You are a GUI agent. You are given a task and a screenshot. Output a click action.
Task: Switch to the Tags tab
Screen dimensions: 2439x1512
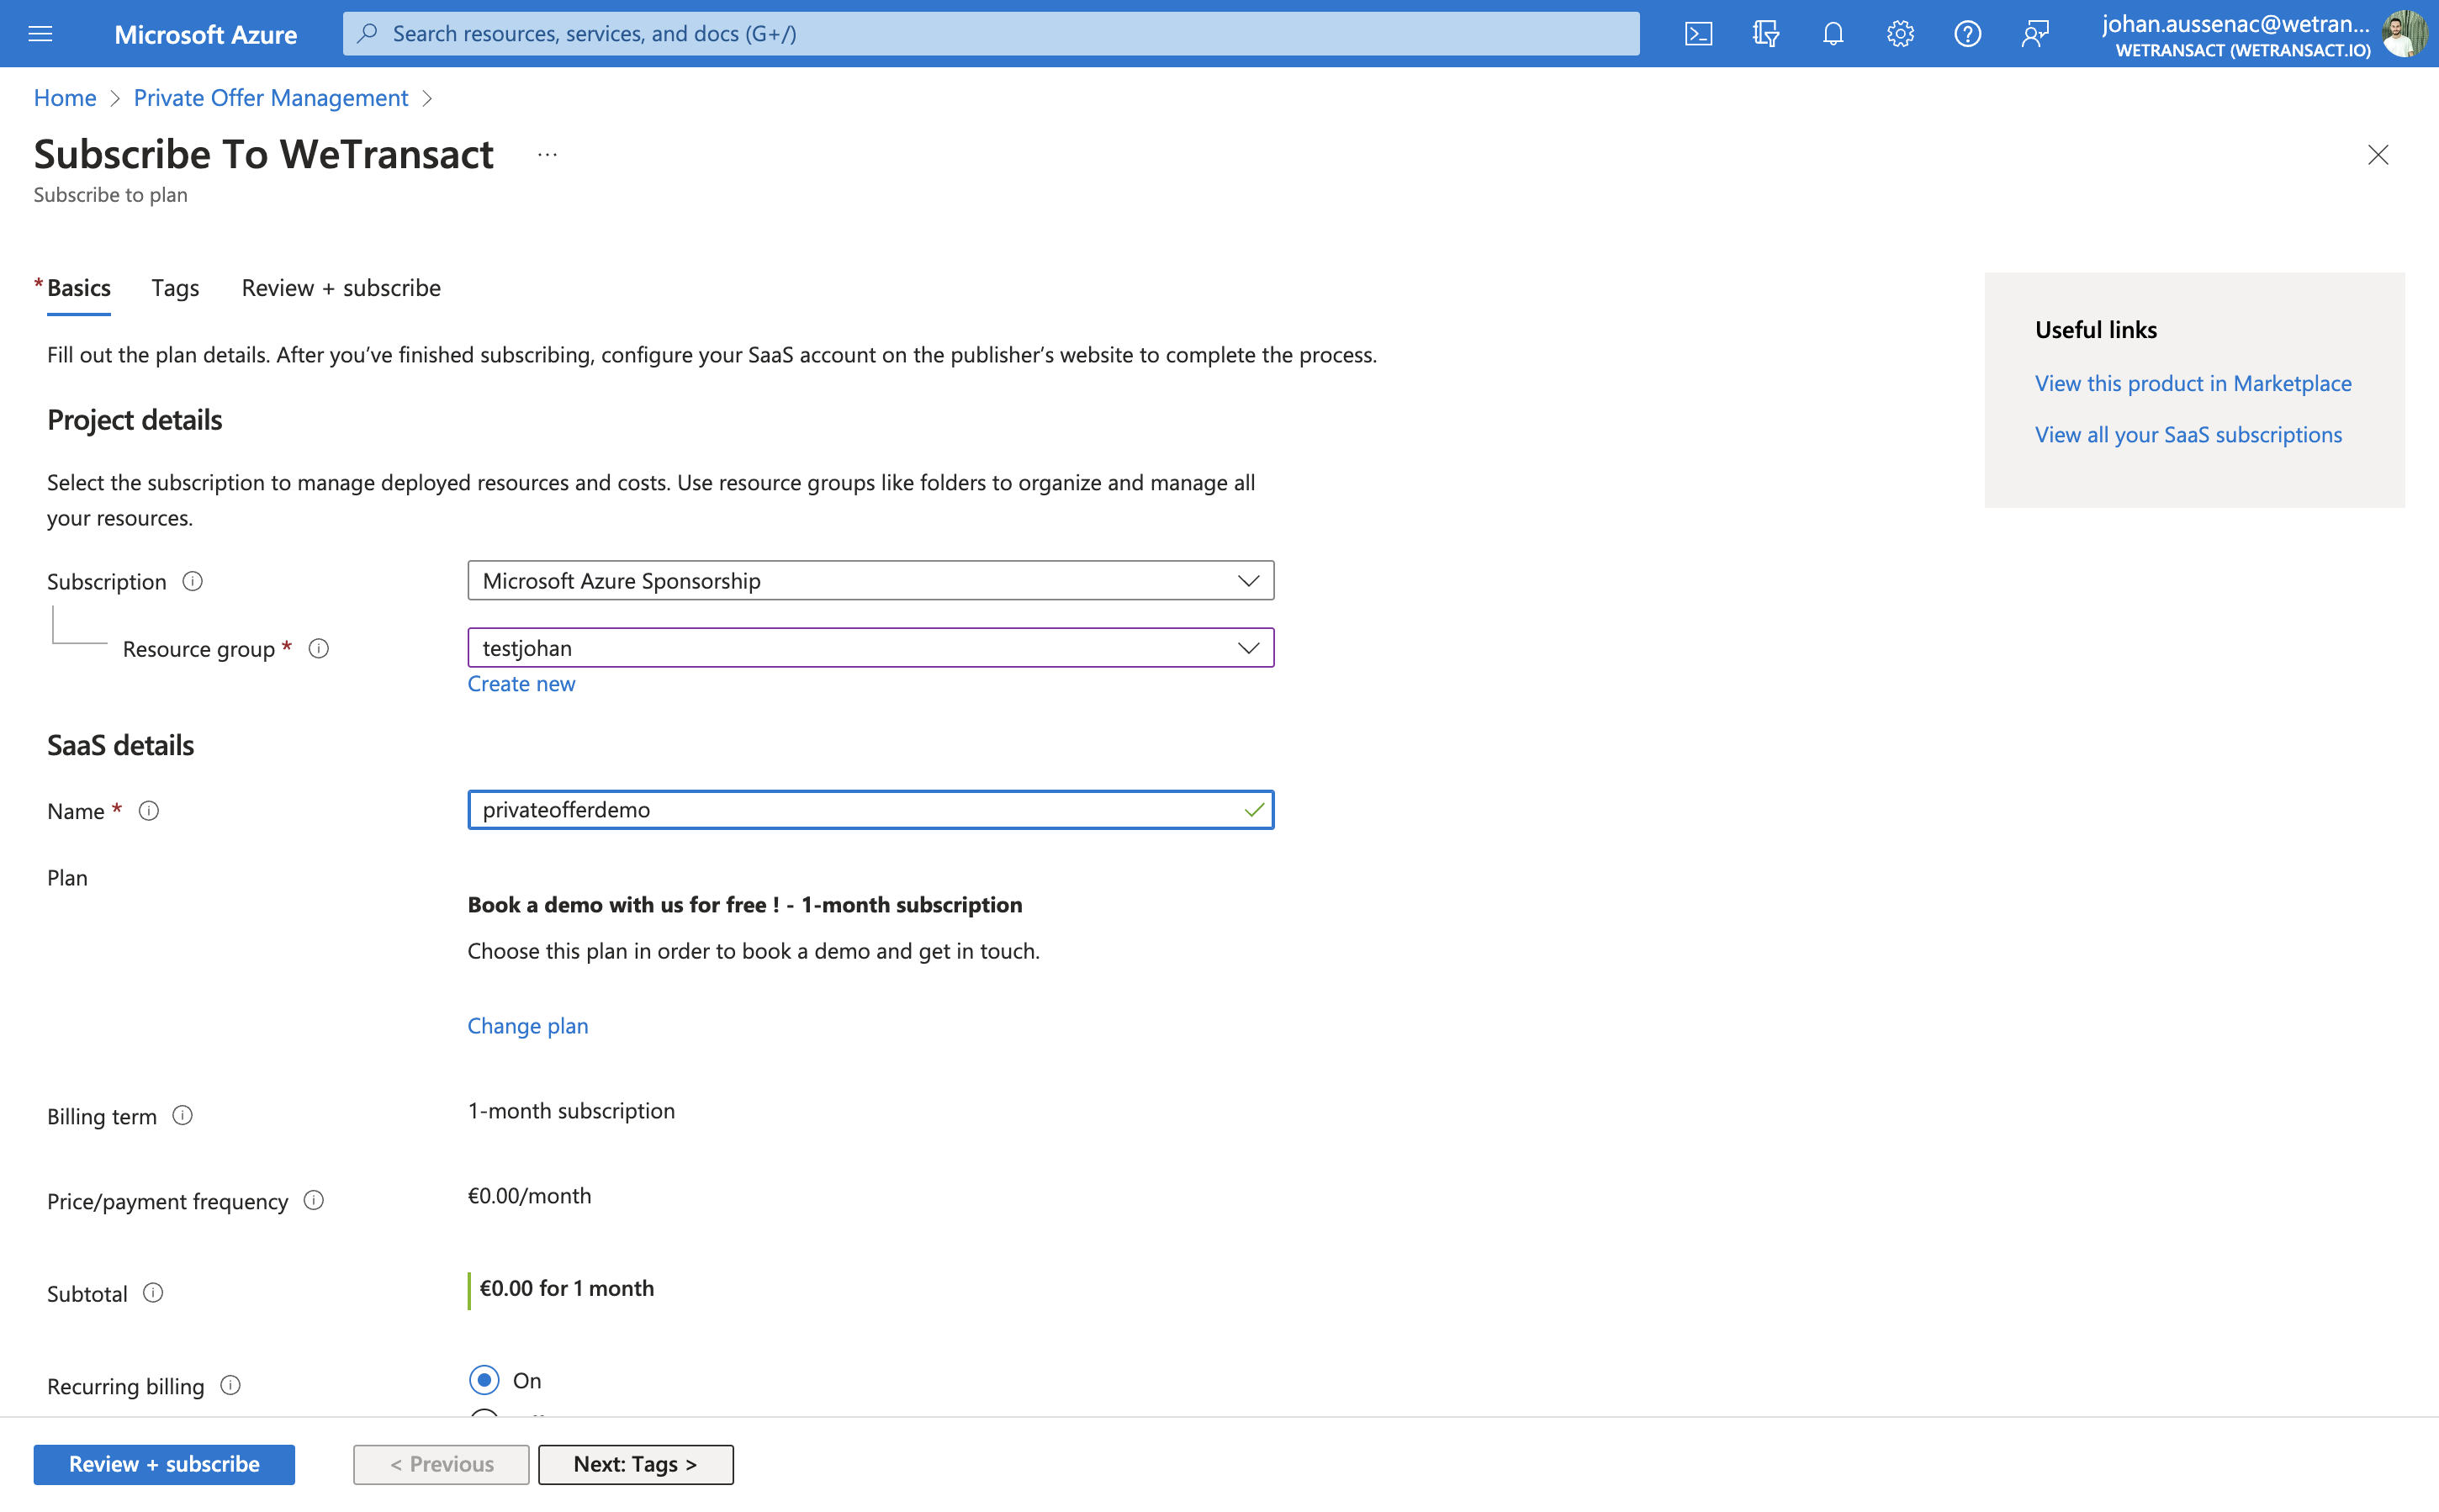coord(175,288)
